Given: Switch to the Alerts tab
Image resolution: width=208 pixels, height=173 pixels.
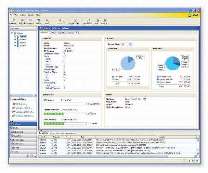Looking at the screenshot, I should tap(78, 33).
